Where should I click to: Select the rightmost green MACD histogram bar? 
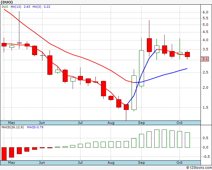click(x=187, y=140)
